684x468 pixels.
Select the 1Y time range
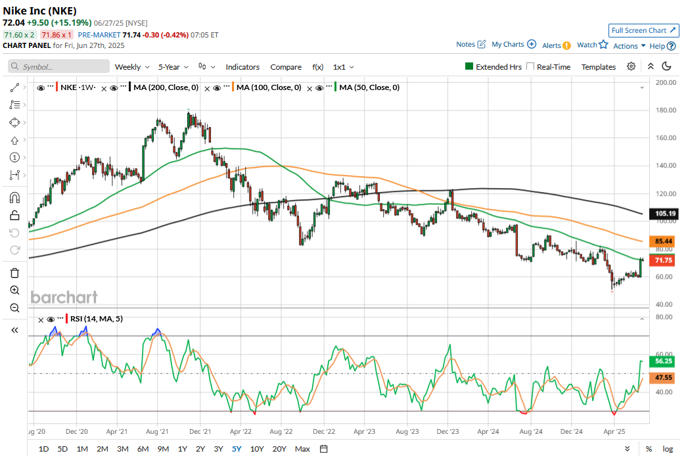(183, 449)
